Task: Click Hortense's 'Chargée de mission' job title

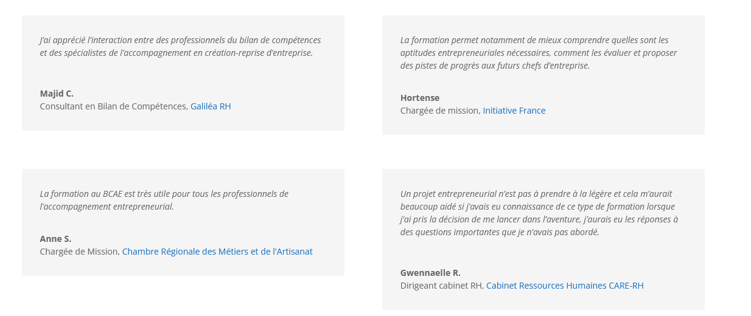Action: click(440, 111)
